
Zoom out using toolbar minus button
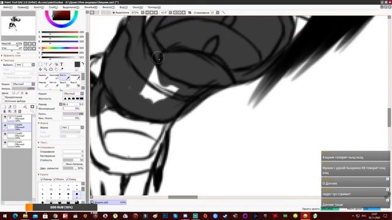(x=147, y=12)
